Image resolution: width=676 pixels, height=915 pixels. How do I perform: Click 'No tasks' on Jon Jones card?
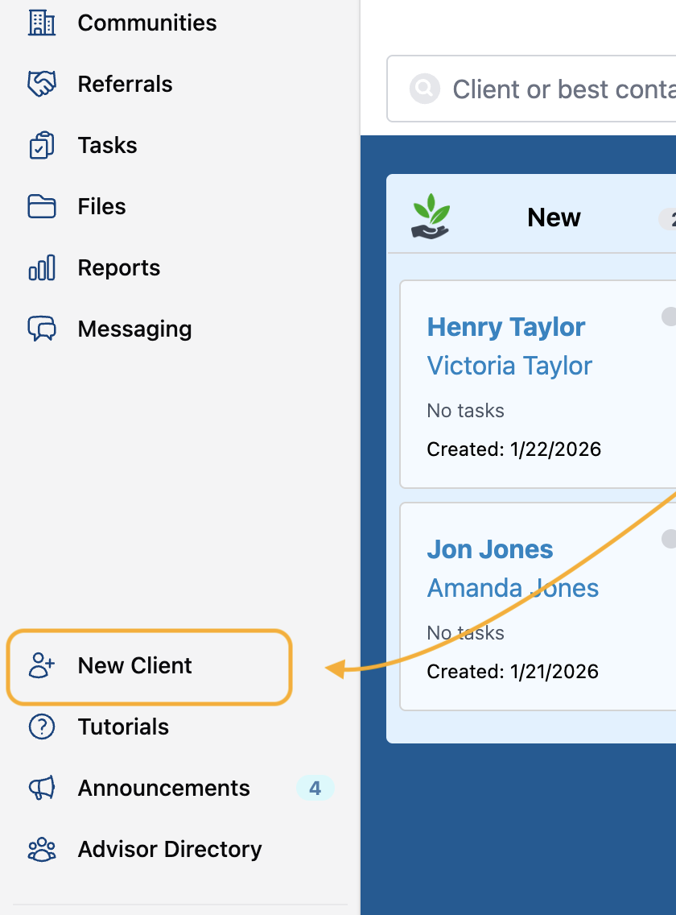click(x=465, y=633)
